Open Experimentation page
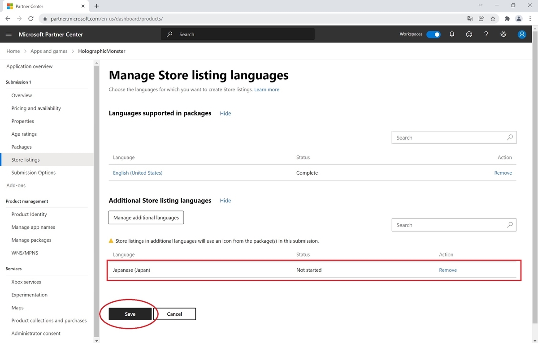The width and height of the screenshot is (538, 343). pos(30,295)
